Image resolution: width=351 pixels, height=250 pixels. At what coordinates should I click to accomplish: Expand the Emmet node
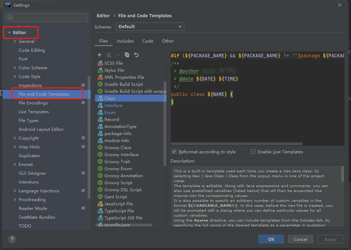click(x=15, y=165)
